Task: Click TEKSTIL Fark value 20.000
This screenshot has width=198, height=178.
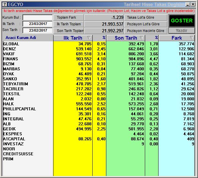Action: click(188, 94)
